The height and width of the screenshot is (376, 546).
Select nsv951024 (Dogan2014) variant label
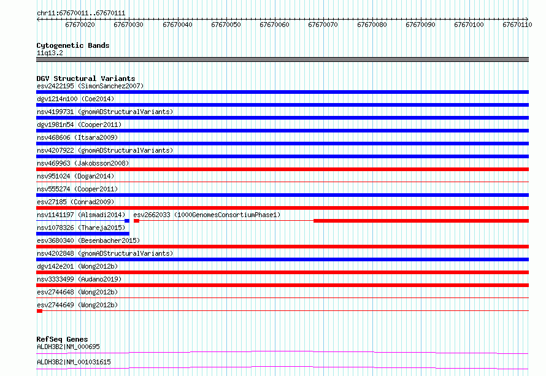coord(75,176)
